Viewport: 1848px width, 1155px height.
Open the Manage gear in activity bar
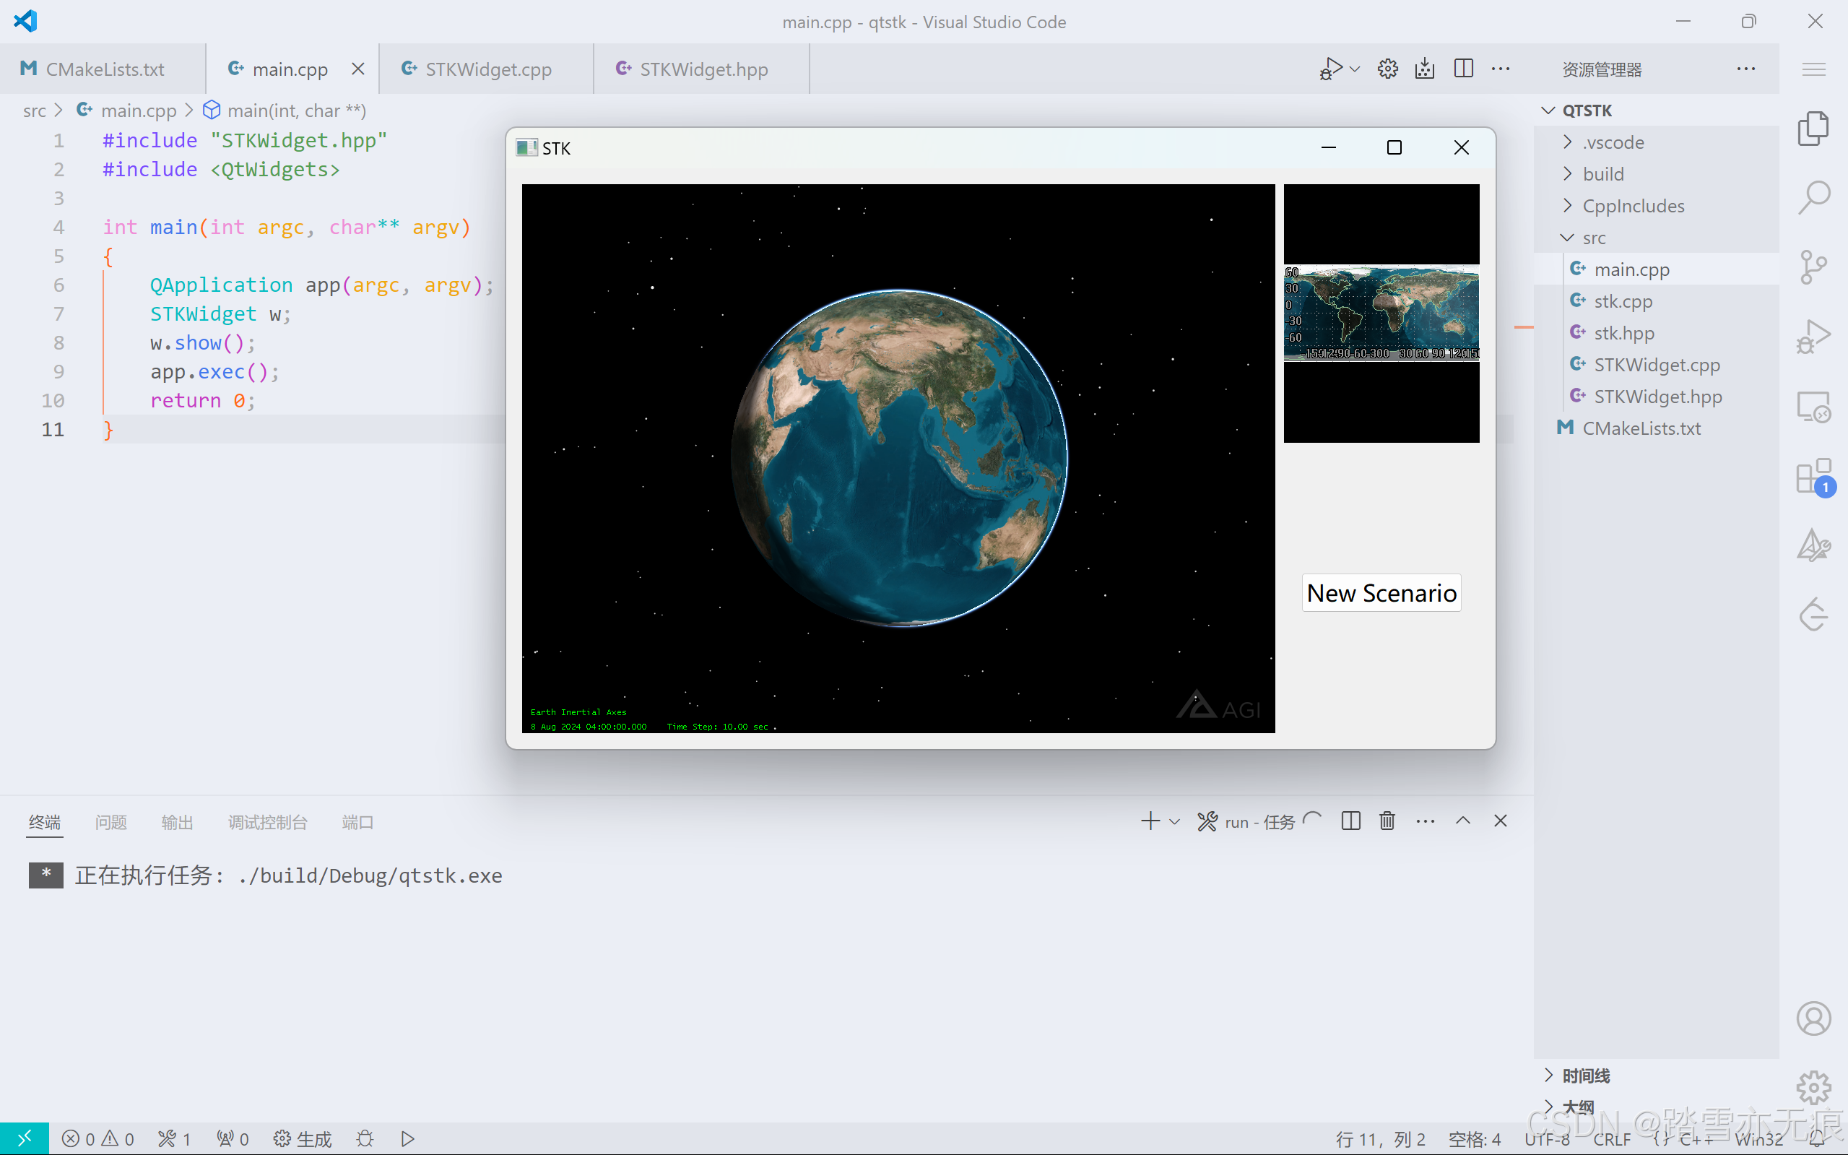[1813, 1088]
